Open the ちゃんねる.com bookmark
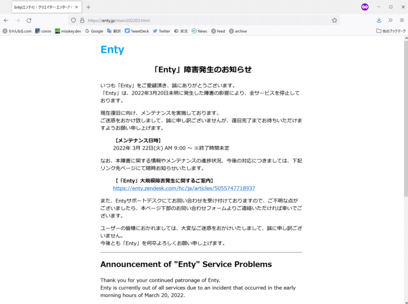Screen dimensions: 408x304 coord(17,31)
